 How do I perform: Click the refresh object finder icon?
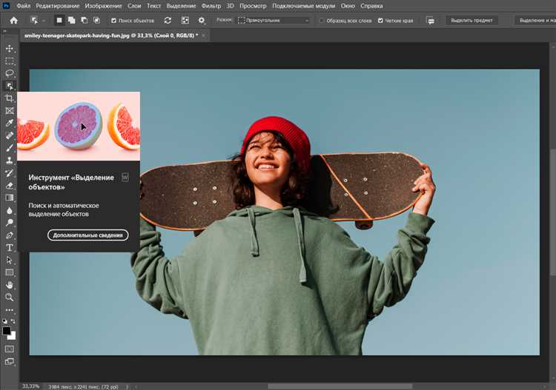(168, 21)
